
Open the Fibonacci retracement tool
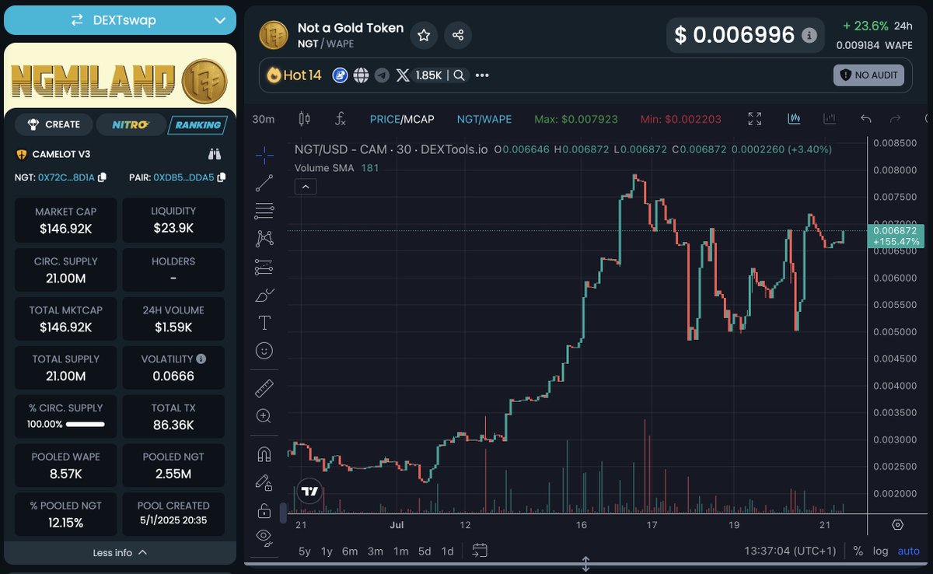264,211
